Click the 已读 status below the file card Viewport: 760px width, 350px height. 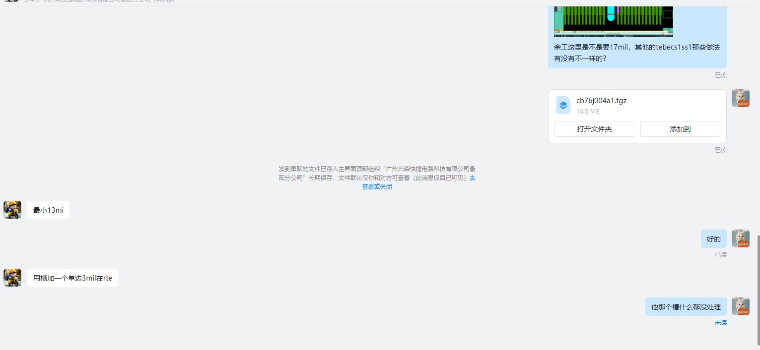(721, 150)
